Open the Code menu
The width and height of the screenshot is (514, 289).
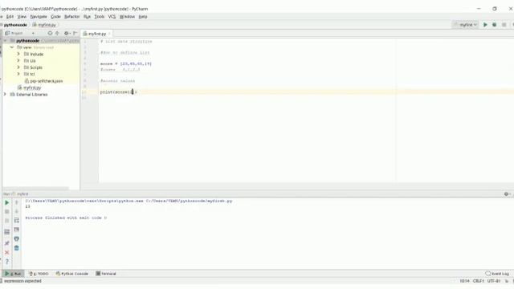tap(55, 17)
